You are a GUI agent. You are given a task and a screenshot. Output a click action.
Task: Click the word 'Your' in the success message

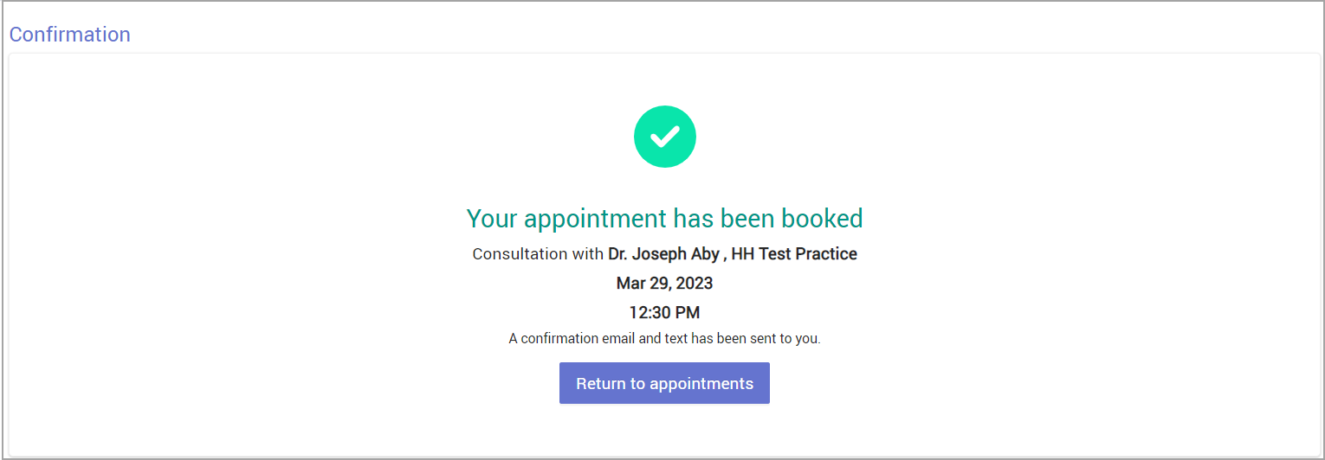coord(492,219)
